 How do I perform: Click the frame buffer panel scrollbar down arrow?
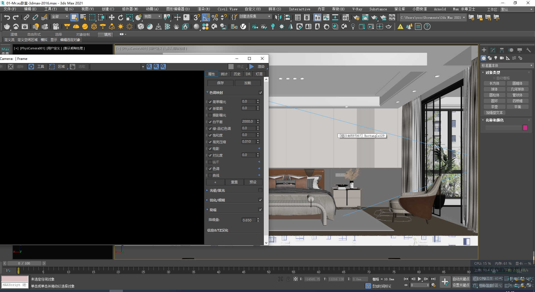[x=266, y=243]
